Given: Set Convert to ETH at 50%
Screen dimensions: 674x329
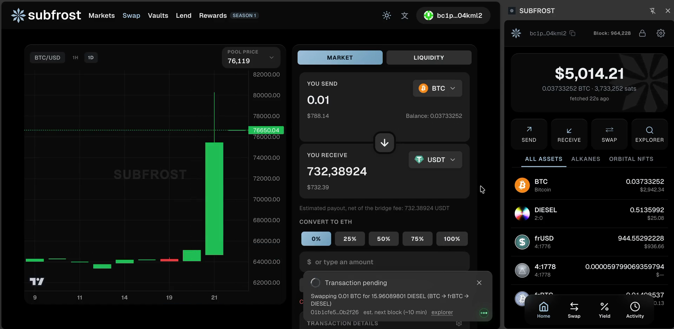Looking at the screenshot, I should click(x=383, y=239).
